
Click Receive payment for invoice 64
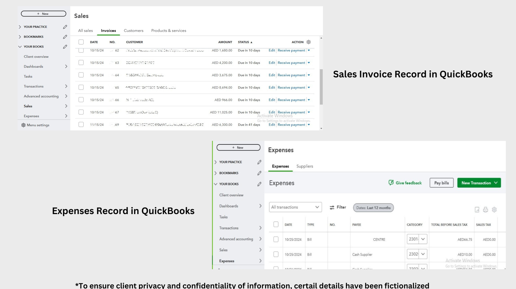(x=291, y=75)
